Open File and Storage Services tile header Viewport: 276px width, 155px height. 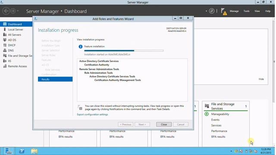[223, 106]
